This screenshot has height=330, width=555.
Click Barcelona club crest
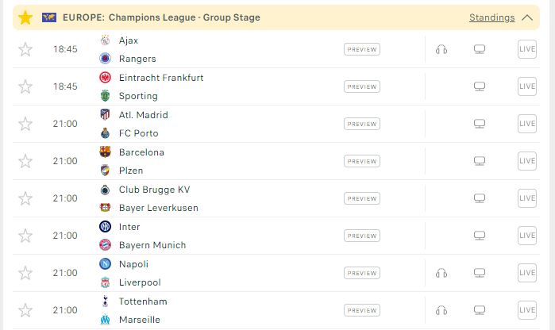click(x=105, y=152)
